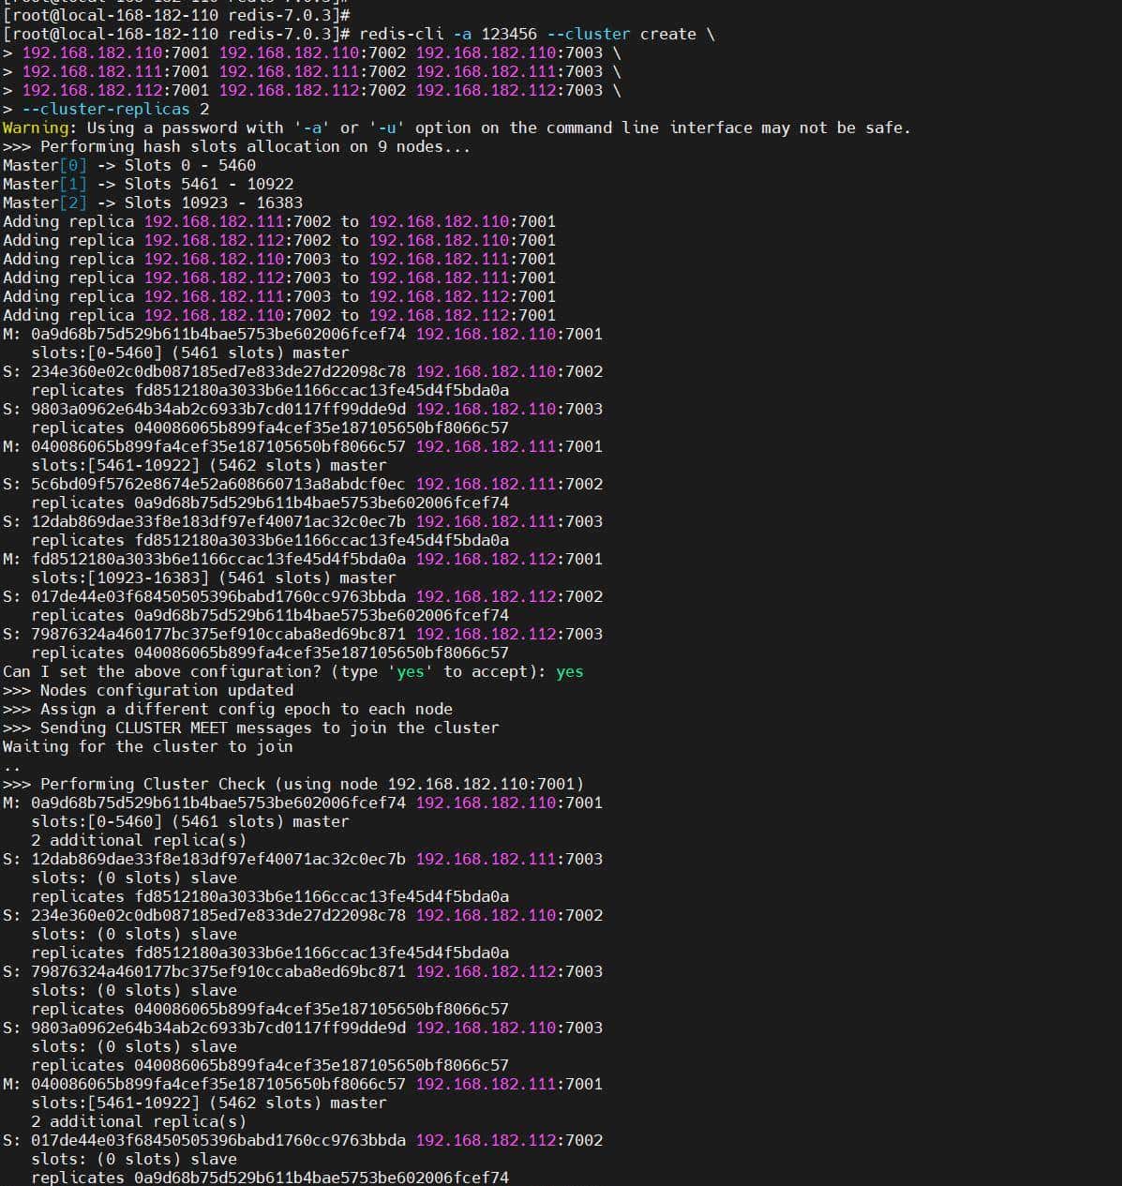The width and height of the screenshot is (1122, 1186).
Task: Click the password 123456 in the command
Action: click(x=509, y=35)
